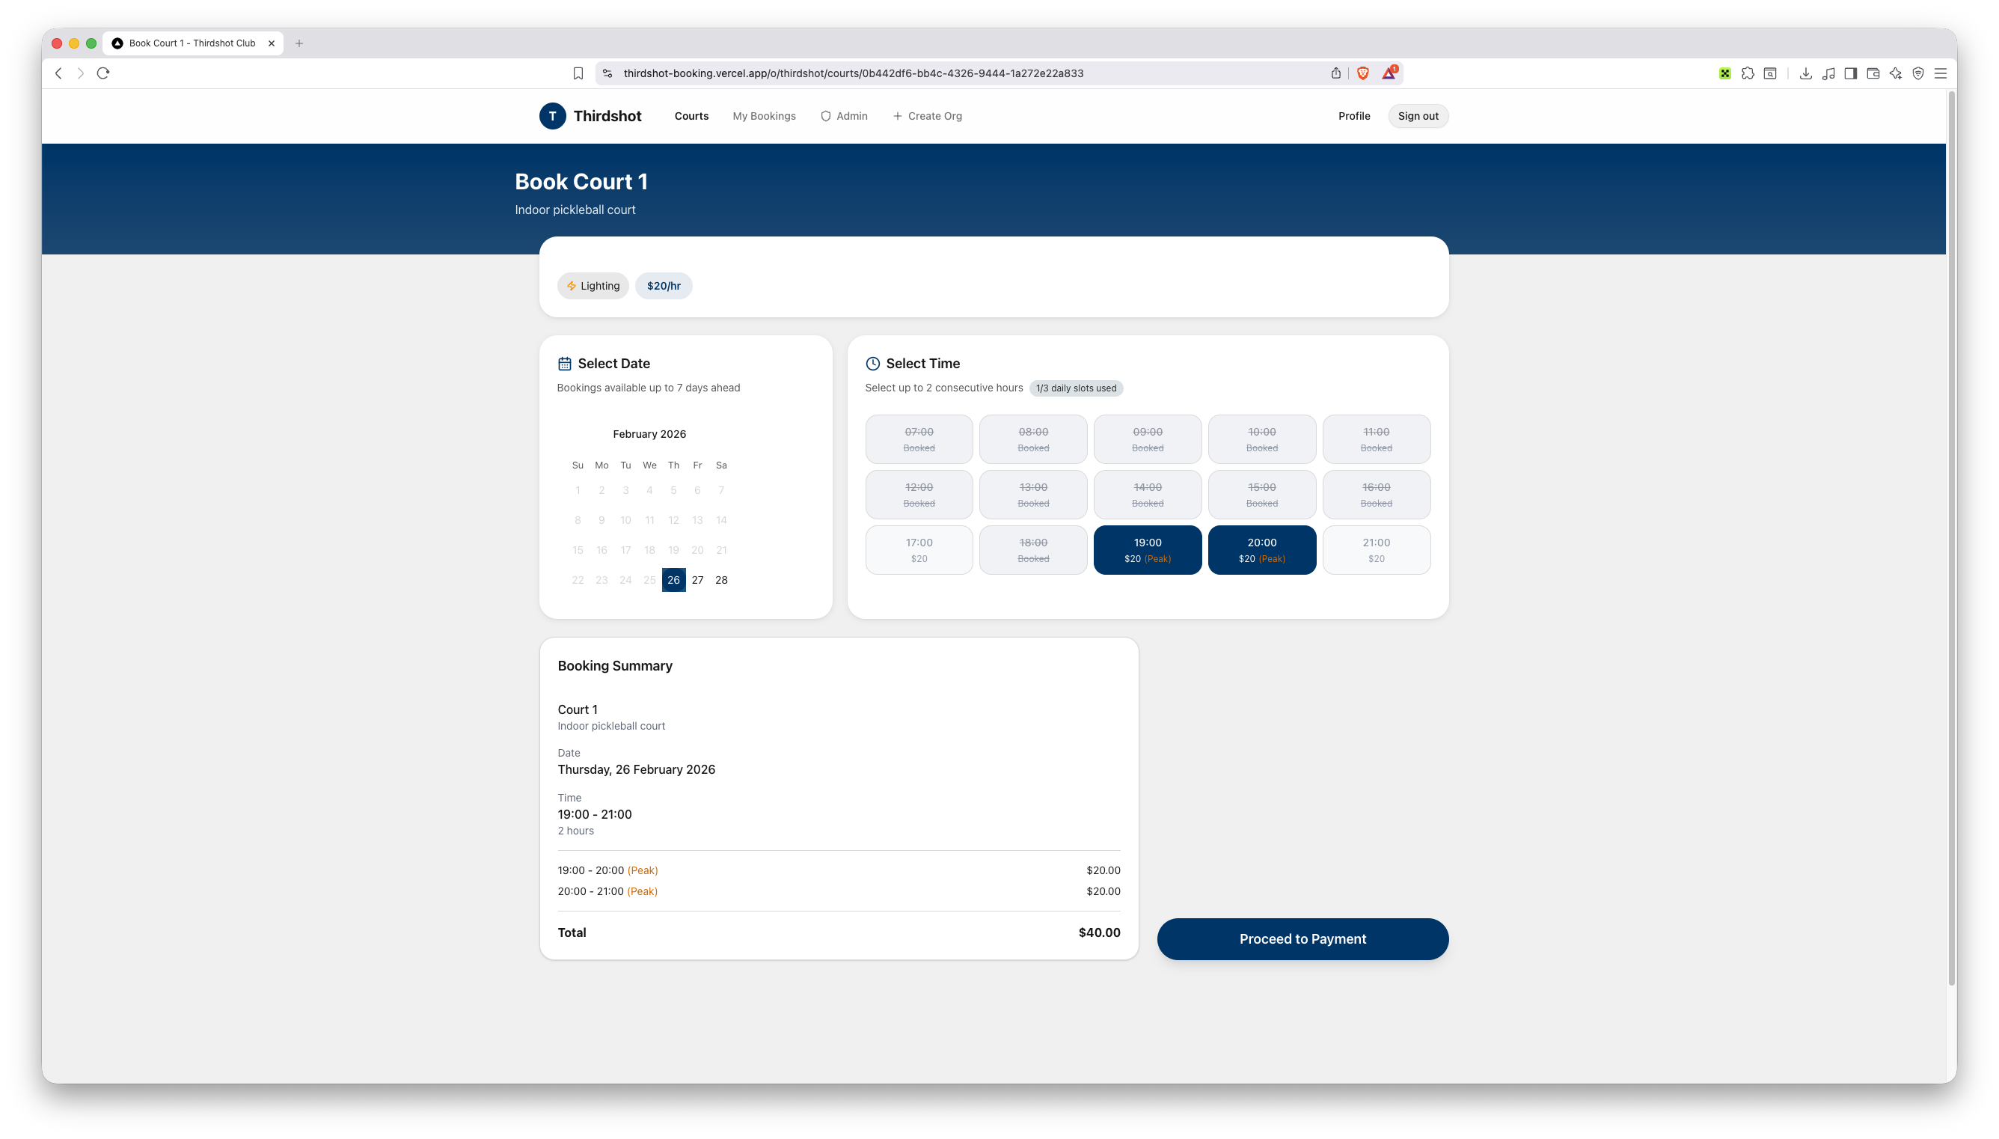1999x1139 pixels.
Task: Click Proceed to Payment button
Action: (1302, 938)
